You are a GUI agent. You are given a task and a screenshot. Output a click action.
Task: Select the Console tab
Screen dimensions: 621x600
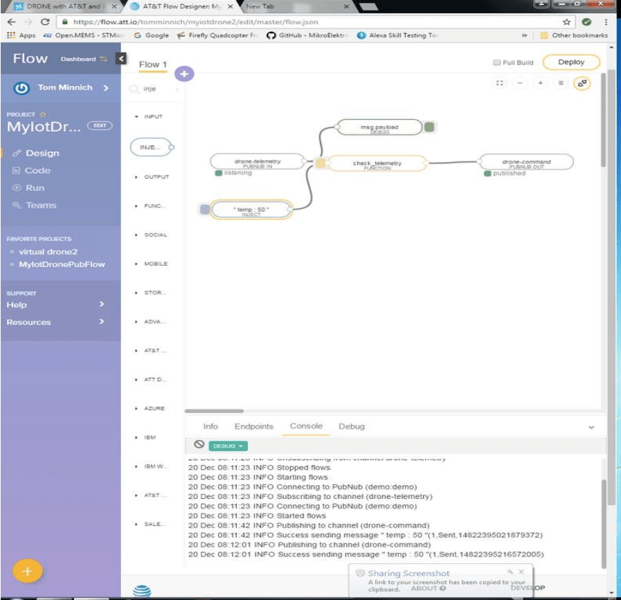(306, 426)
